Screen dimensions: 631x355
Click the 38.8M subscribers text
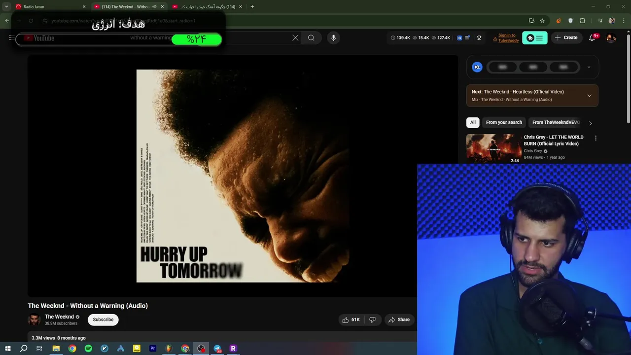[x=61, y=323]
